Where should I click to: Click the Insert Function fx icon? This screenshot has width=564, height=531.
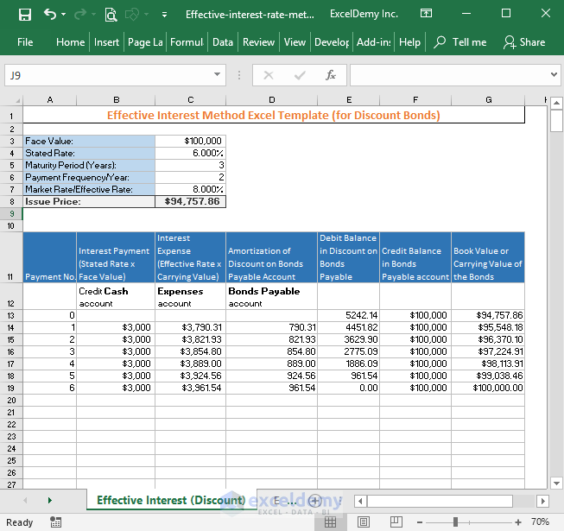[x=330, y=75]
